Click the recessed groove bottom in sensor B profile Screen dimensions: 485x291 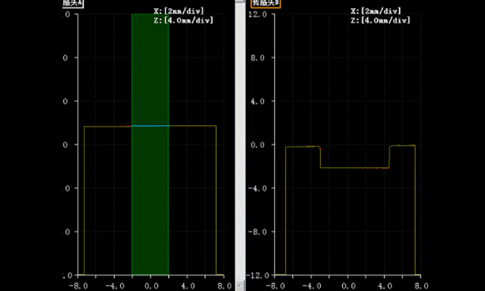tap(355, 168)
